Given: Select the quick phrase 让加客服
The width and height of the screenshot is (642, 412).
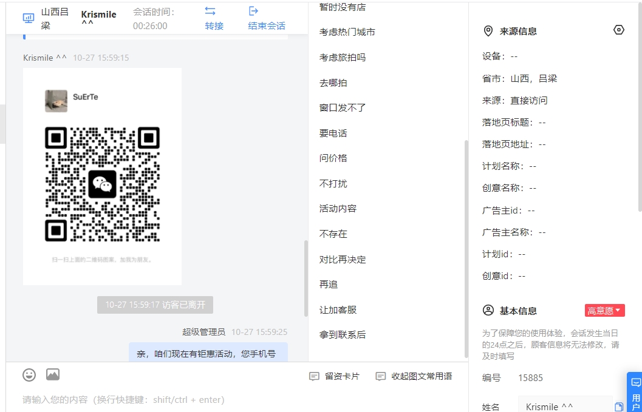Looking at the screenshot, I should [x=338, y=309].
